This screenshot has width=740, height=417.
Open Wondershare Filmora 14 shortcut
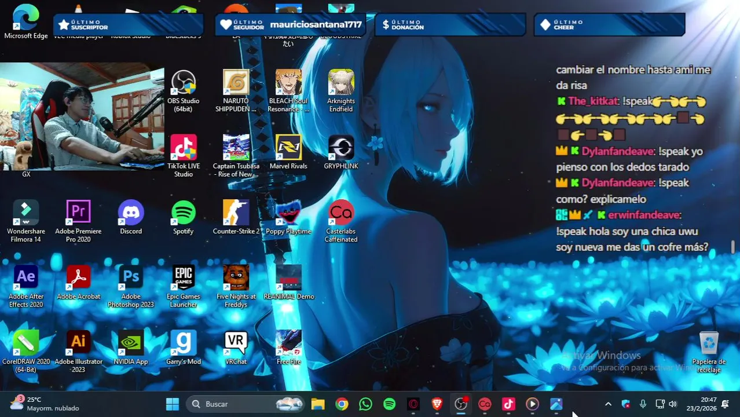coord(26,222)
